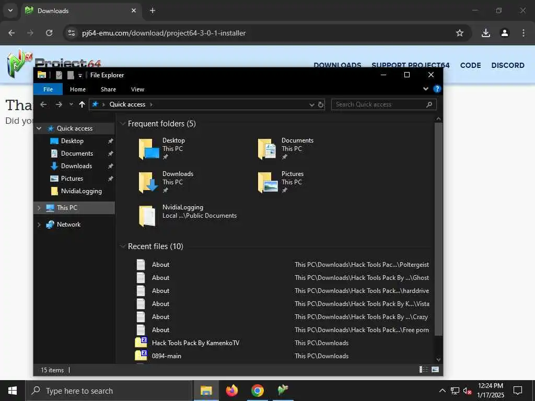The image size is (535, 401).
Task: Go back in File Explorer
Action: click(43, 104)
